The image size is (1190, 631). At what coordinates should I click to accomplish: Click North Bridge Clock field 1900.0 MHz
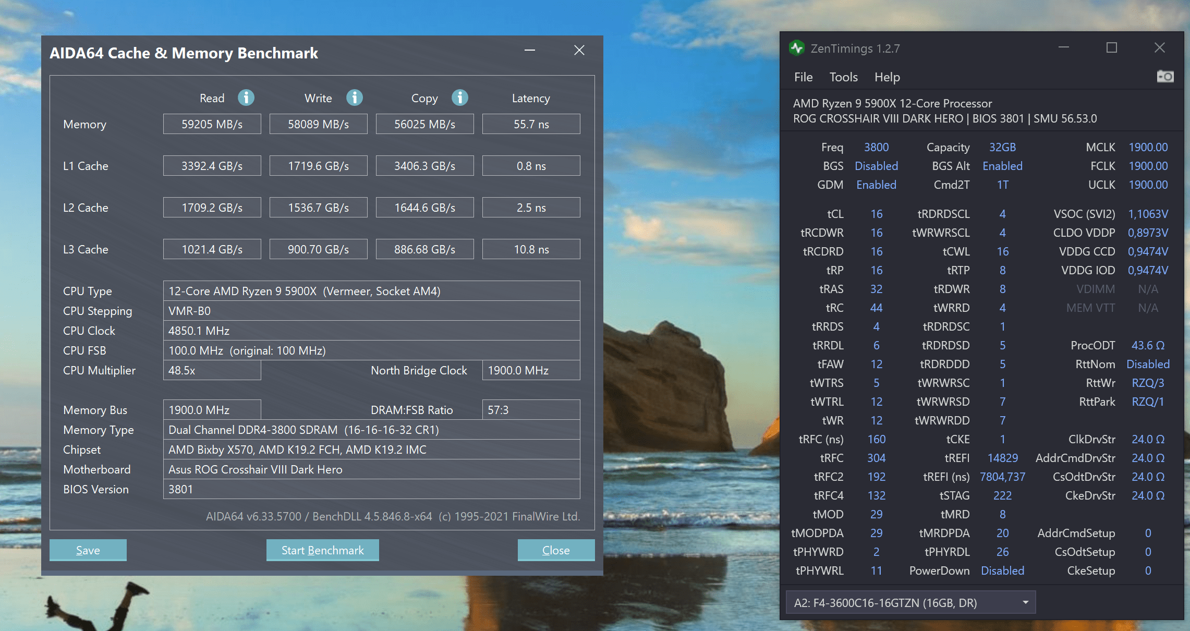(x=531, y=370)
